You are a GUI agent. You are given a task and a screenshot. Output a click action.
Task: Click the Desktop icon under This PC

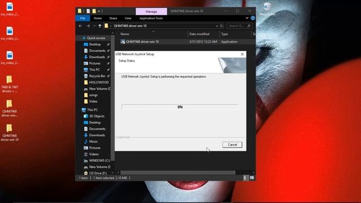pyautogui.click(x=86, y=122)
